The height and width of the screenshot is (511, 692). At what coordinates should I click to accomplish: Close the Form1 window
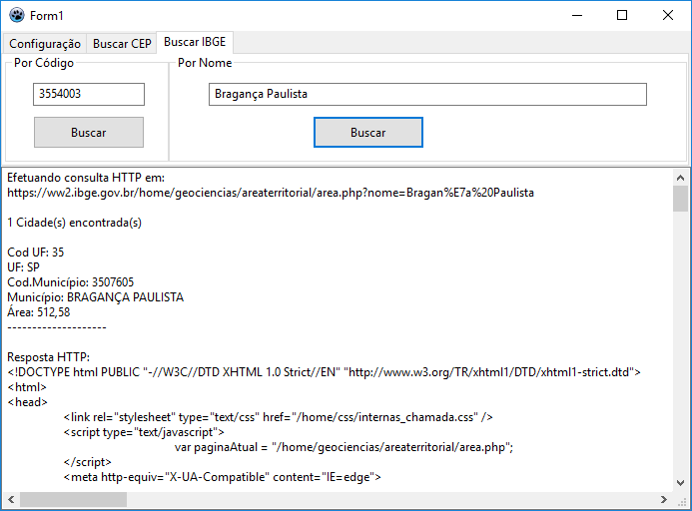pyautogui.click(x=668, y=15)
